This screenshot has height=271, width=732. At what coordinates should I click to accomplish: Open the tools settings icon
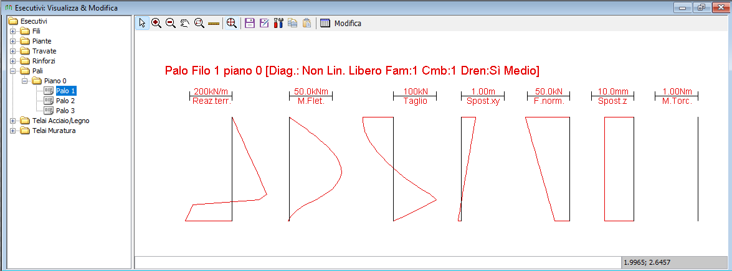click(278, 23)
